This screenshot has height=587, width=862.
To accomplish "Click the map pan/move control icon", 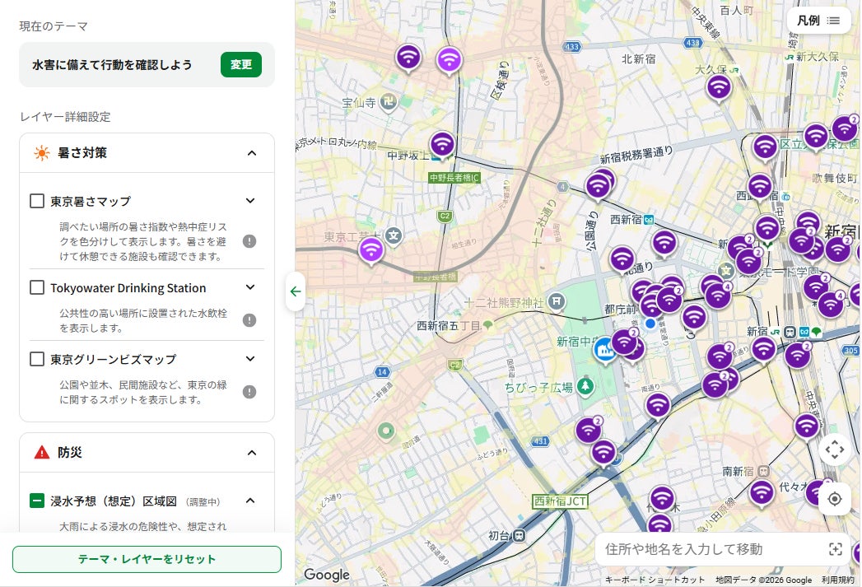I will [835, 450].
